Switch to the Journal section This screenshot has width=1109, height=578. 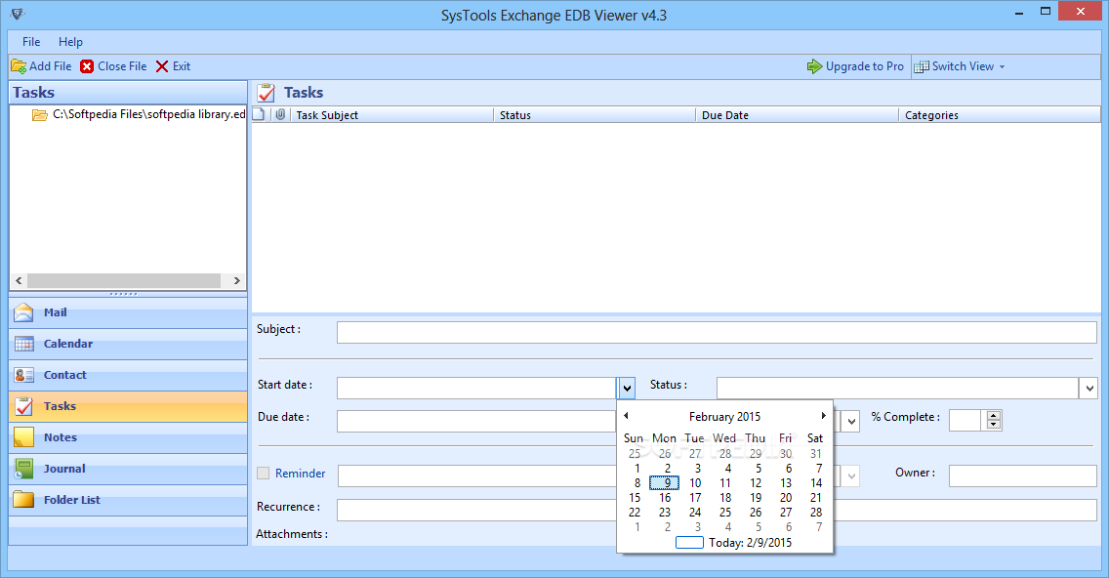[128, 469]
